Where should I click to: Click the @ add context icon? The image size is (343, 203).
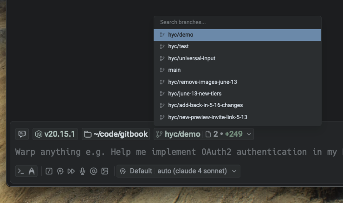(93, 171)
